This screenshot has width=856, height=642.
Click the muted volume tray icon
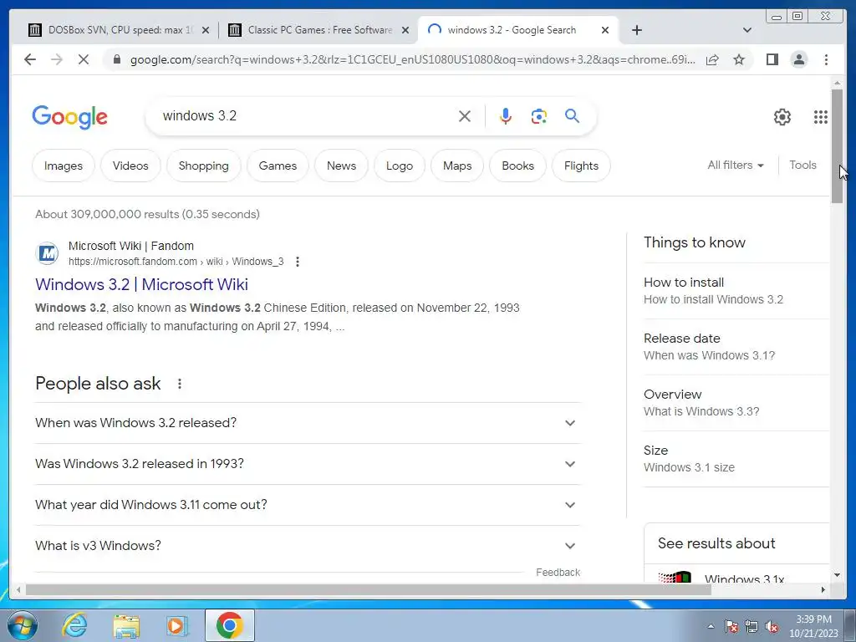(772, 627)
